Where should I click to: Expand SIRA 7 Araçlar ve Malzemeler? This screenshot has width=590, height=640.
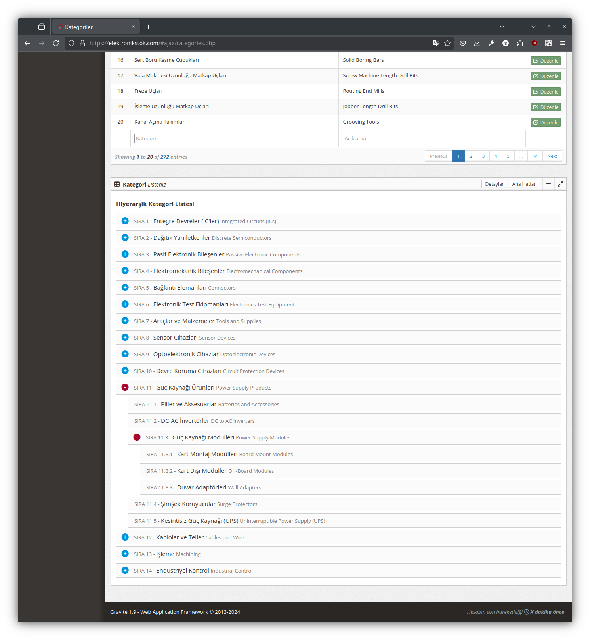(125, 321)
